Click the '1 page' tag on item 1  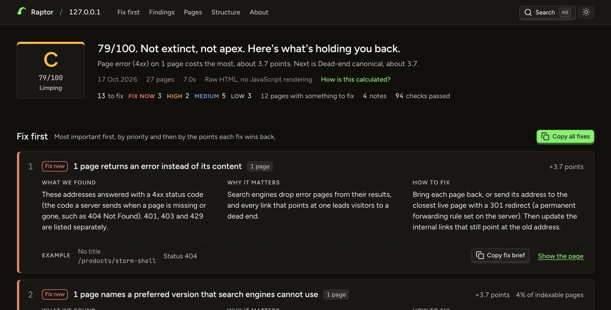pyautogui.click(x=260, y=166)
